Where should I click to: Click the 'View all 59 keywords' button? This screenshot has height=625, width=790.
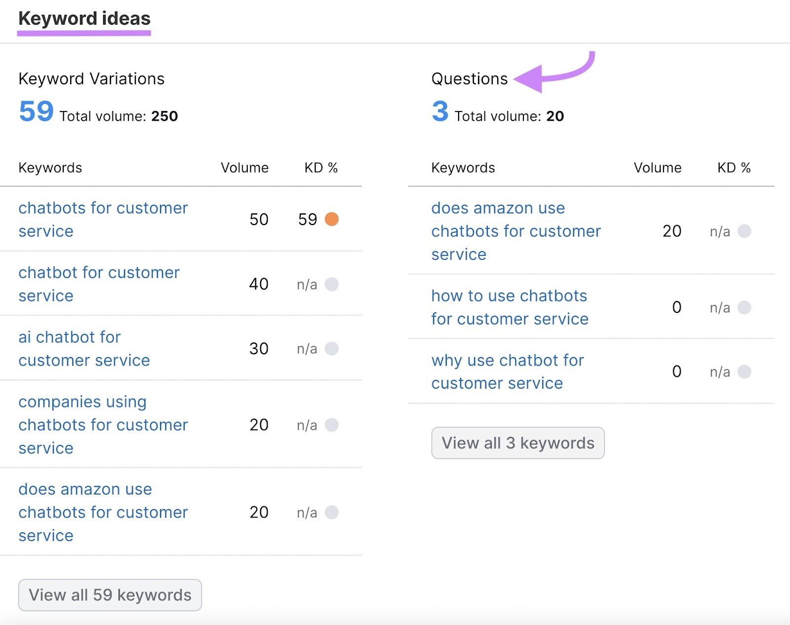[110, 595]
